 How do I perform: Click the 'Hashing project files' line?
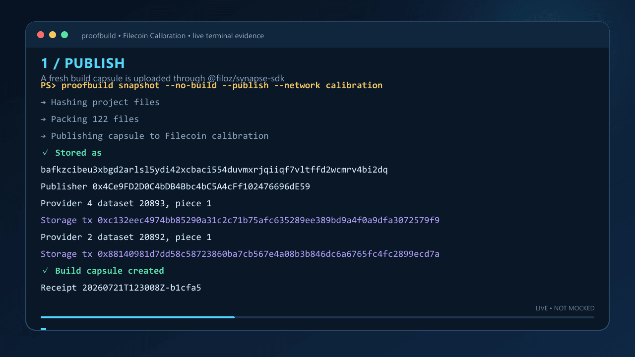100,102
